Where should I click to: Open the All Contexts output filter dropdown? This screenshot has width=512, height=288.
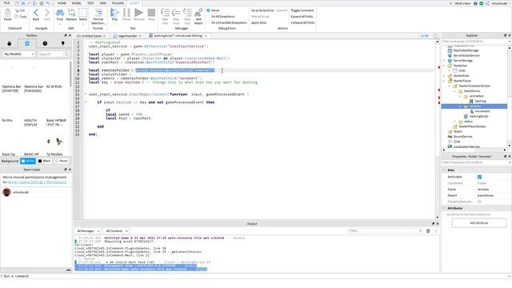116,231
